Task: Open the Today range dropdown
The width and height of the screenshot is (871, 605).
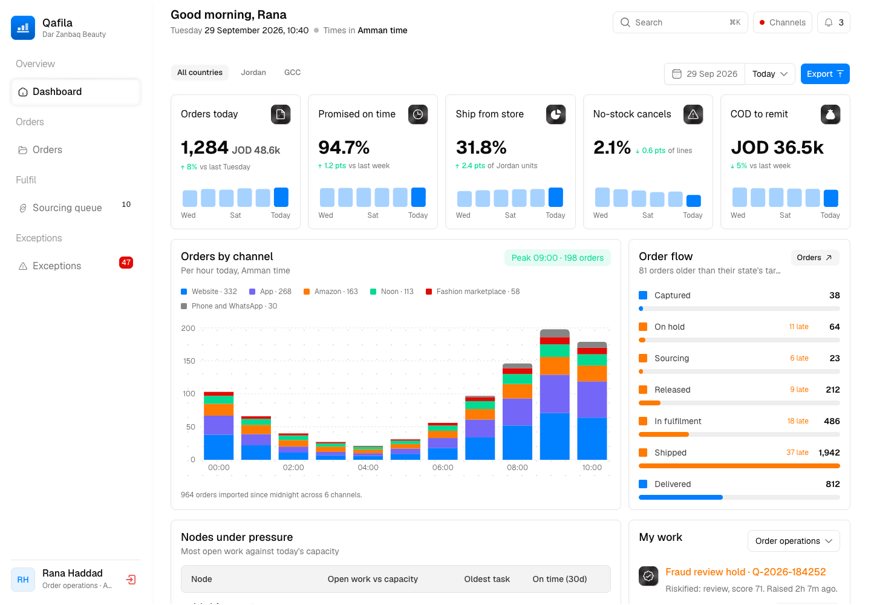Action: [770, 74]
